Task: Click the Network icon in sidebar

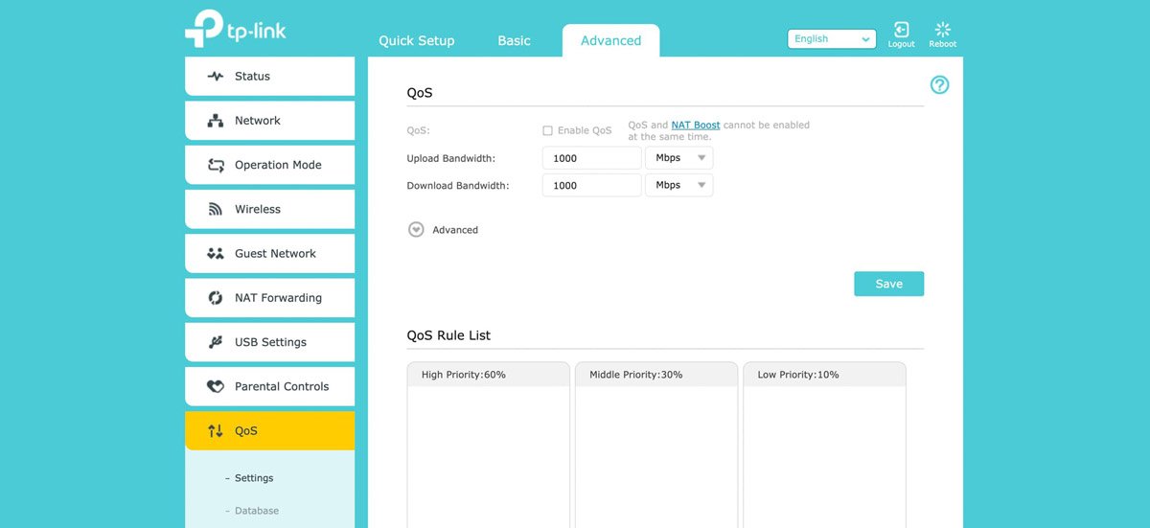Action: coord(216,121)
